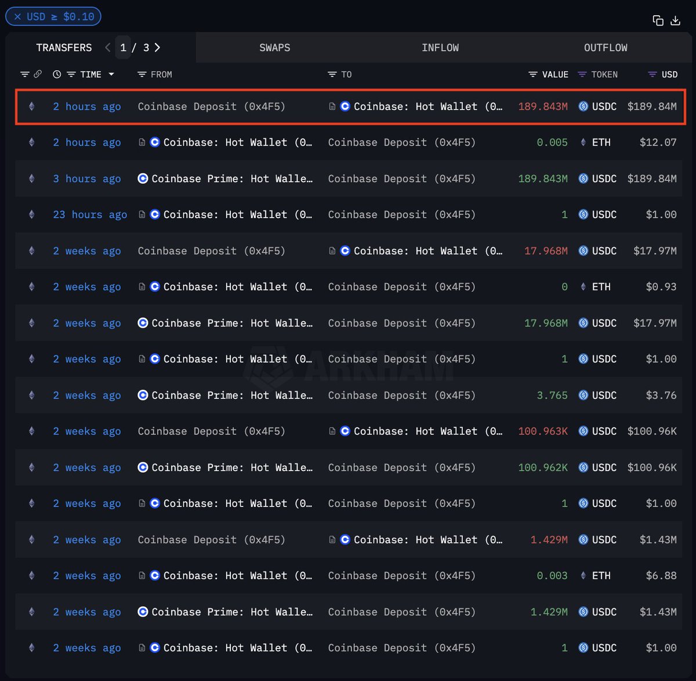Screen dimensions: 696x681
Task: Go to previous transfers page arrow
Action: [107, 48]
